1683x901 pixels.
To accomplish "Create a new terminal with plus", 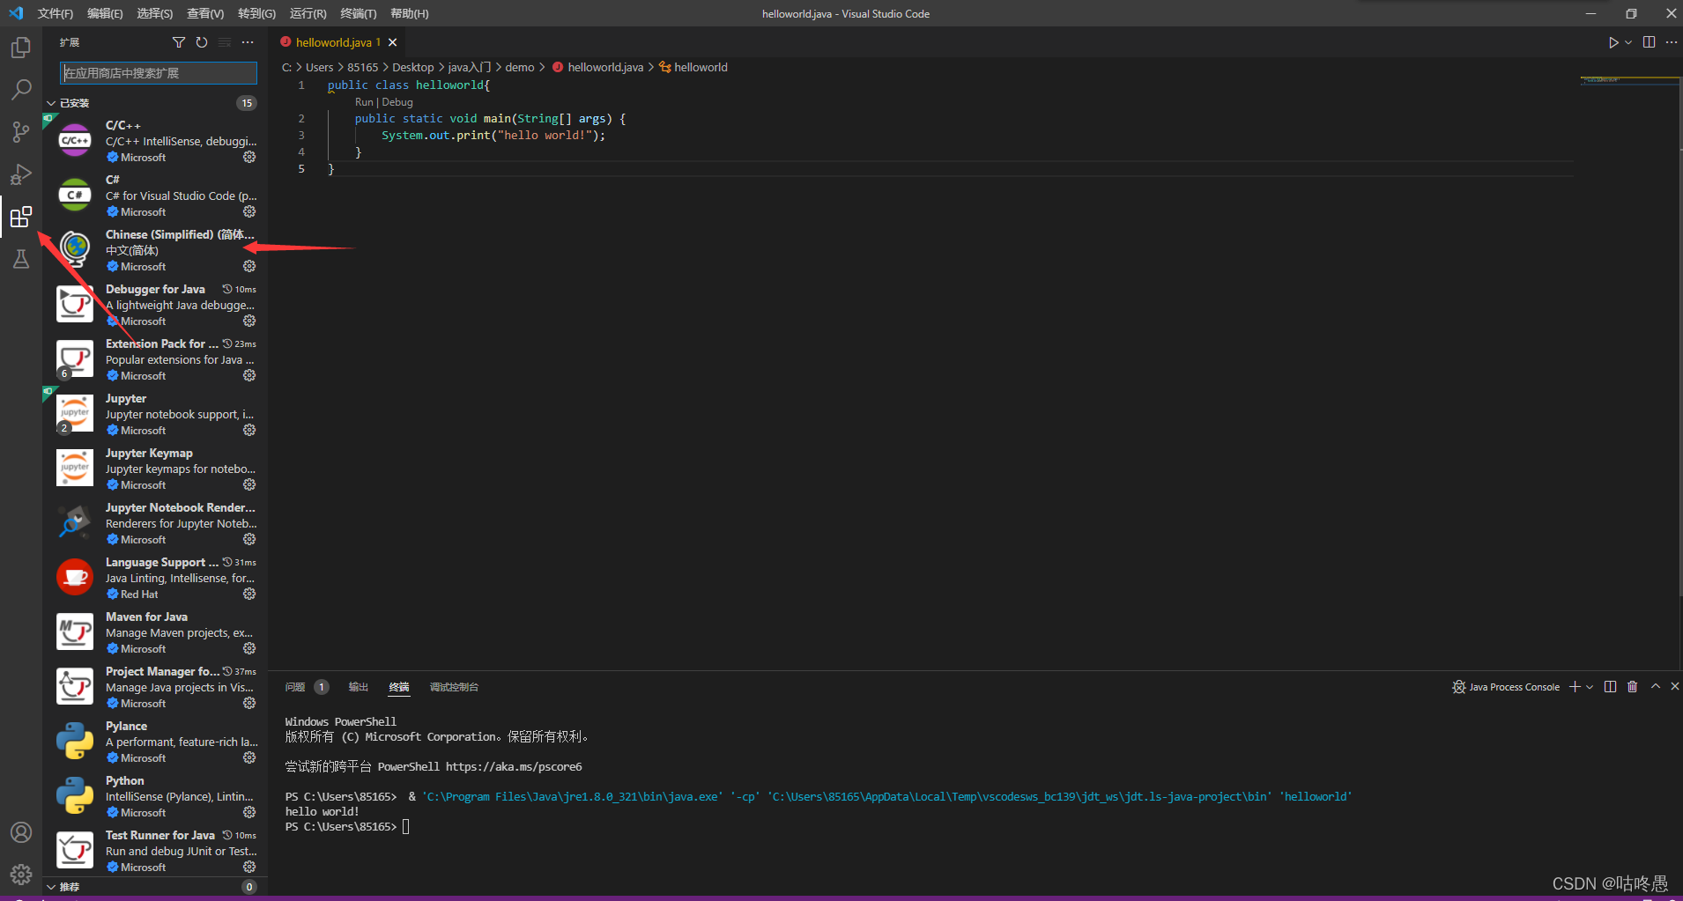I will click(1575, 687).
